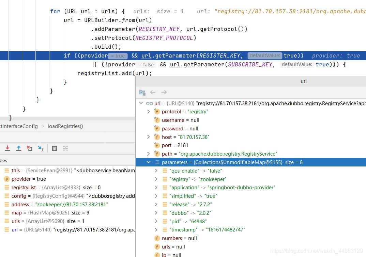The width and height of the screenshot is (366, 257).
Task: Click the Step Out upward-arrow icon
Action: [x=19, y=148]
